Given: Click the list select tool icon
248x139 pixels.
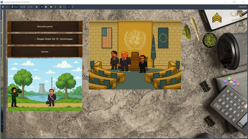Looking at the screenshot, I should click(46, 7).
